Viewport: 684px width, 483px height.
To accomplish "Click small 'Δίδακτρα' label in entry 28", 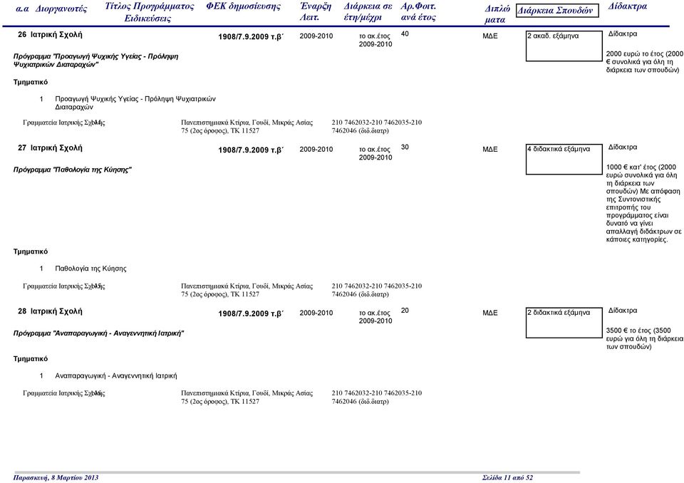I will point(623,311).
